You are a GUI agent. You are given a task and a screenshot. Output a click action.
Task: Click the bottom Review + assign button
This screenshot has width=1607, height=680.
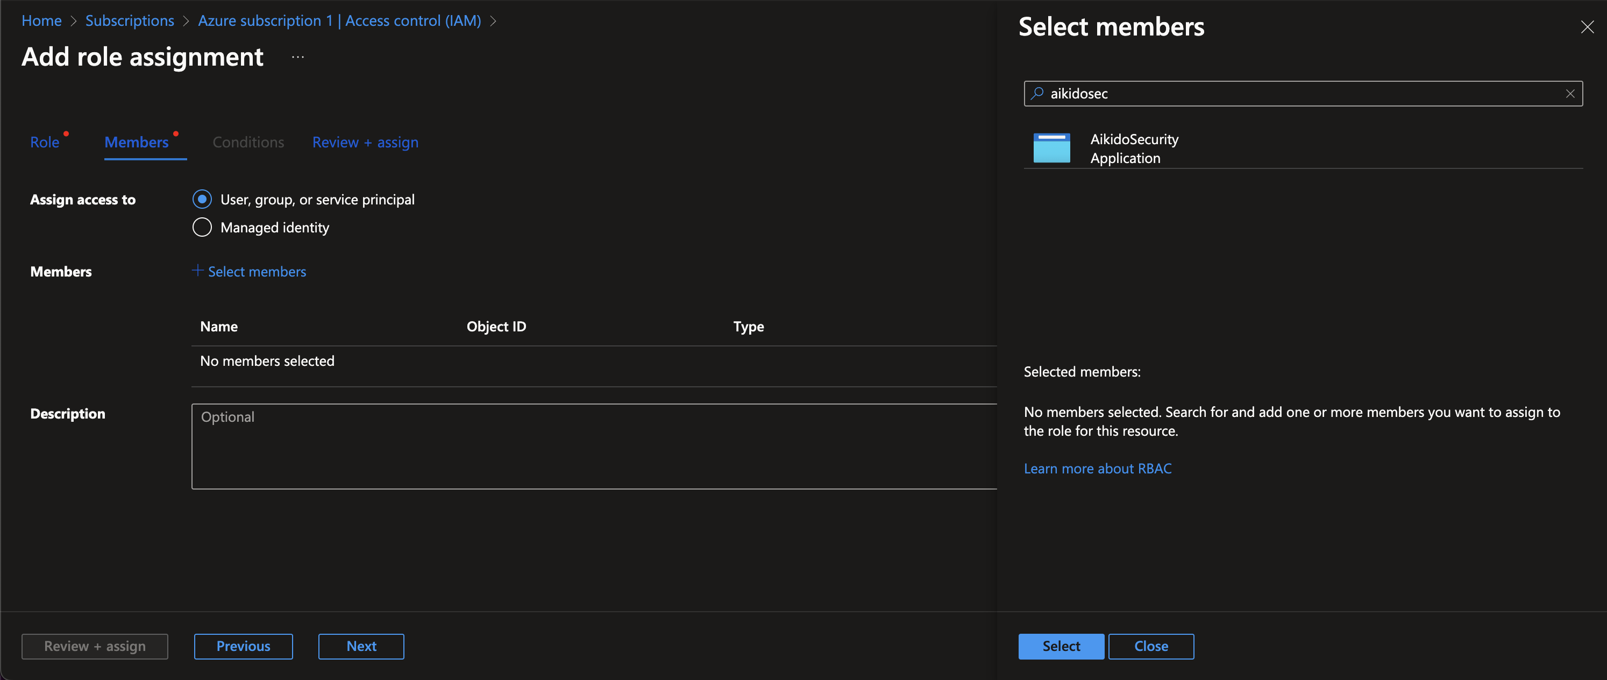pos(95,646)
